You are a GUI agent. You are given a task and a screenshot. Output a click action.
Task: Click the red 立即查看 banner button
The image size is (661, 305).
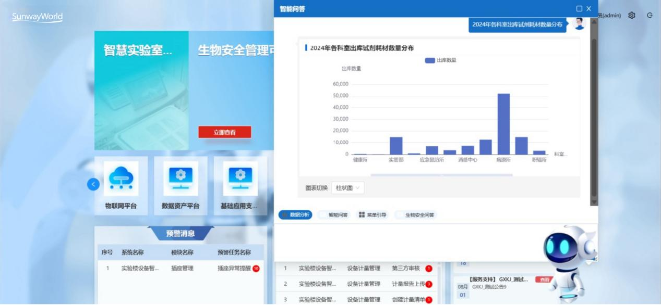pos(224,132)
